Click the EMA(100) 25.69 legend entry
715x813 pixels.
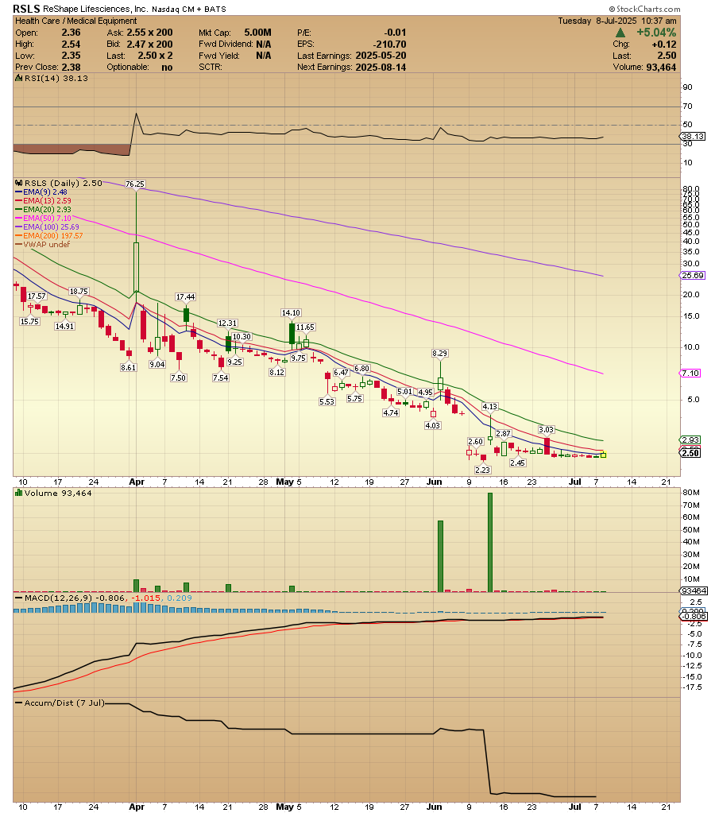[47, 227]
